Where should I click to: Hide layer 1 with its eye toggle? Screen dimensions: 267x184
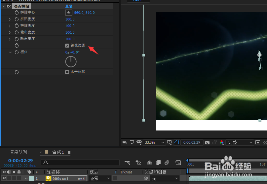pos(4,178)
